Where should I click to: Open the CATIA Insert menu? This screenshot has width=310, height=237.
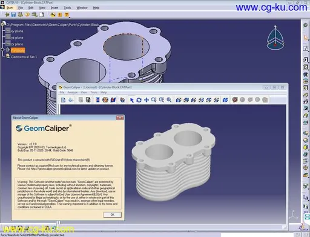click(54, 8)
